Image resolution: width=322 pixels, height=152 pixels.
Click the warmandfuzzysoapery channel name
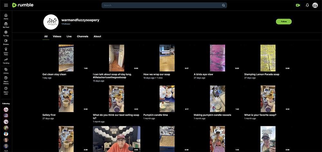coord(80,20)
